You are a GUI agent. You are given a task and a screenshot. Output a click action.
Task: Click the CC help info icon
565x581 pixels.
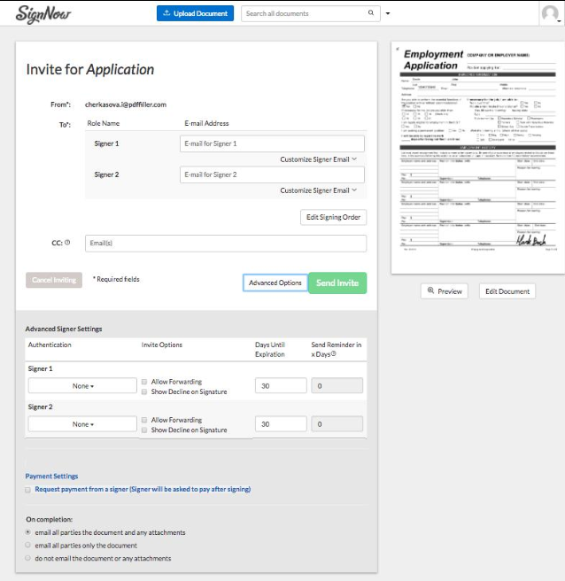67,243
